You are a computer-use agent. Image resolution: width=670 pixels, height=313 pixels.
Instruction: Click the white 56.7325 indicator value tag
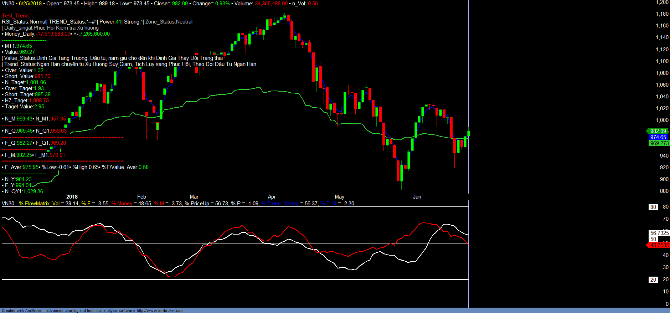point(659,233)
